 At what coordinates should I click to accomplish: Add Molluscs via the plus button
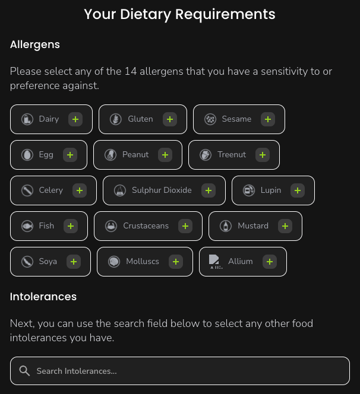(176, 262)
